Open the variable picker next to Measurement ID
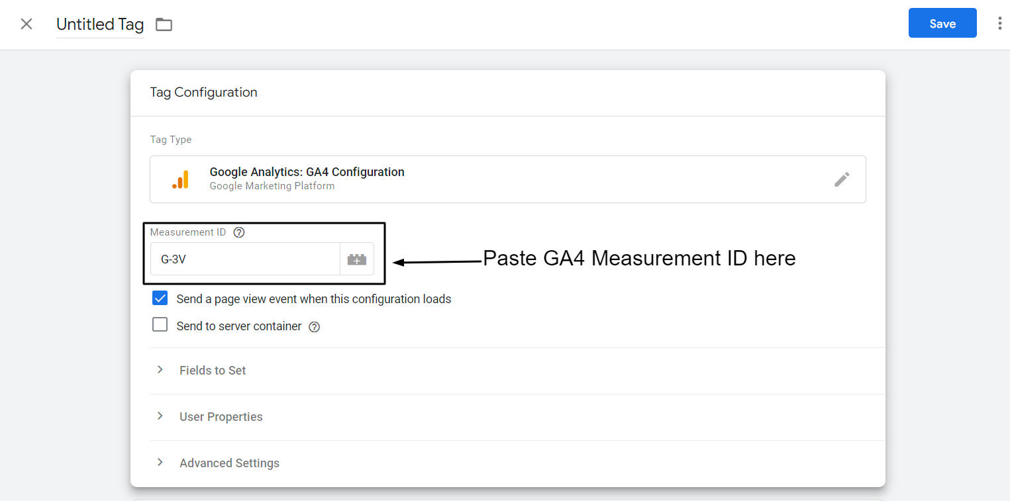 tap(356, 259)
